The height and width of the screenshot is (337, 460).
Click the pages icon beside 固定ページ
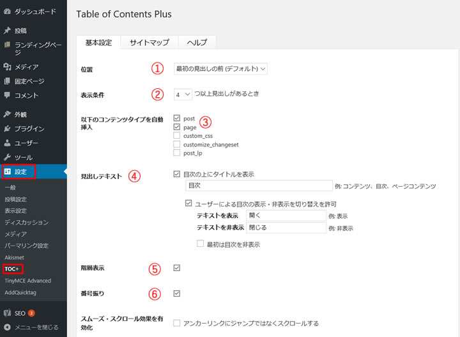(x=7, y=81)
